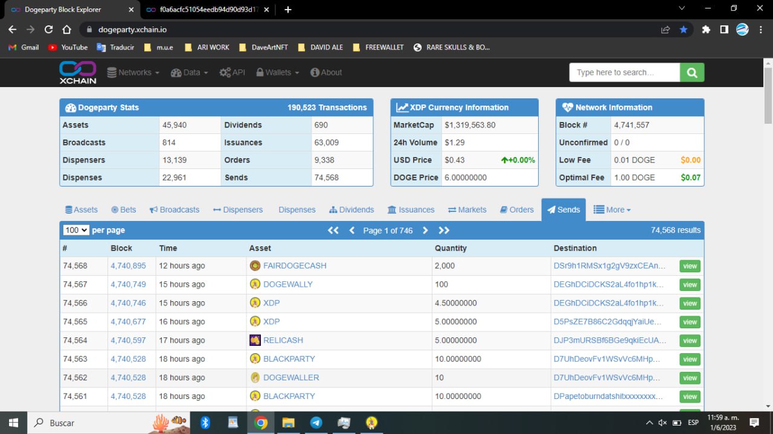
Task: Switch to the Bets tab
Action: click(123, 209)
